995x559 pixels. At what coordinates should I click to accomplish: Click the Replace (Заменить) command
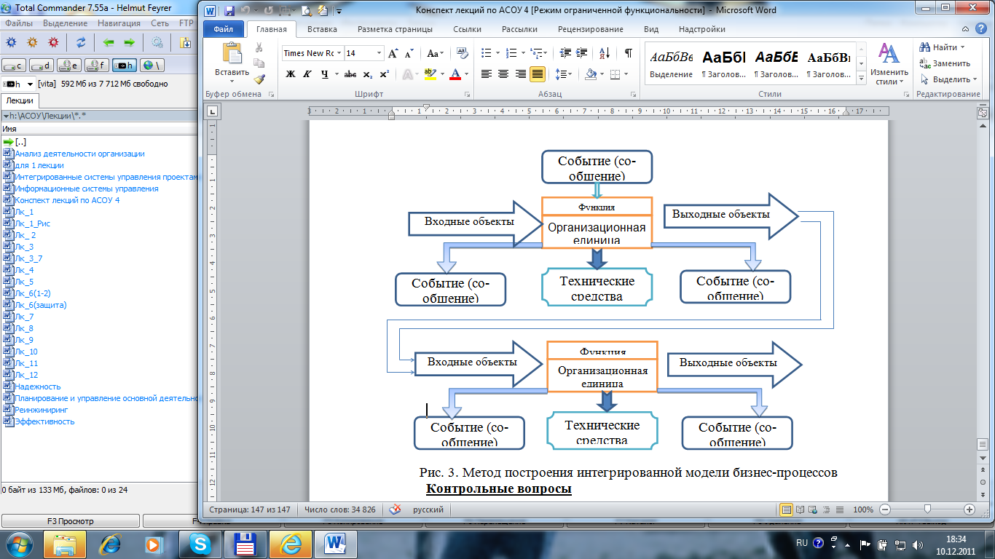click(x=945, y=63)
